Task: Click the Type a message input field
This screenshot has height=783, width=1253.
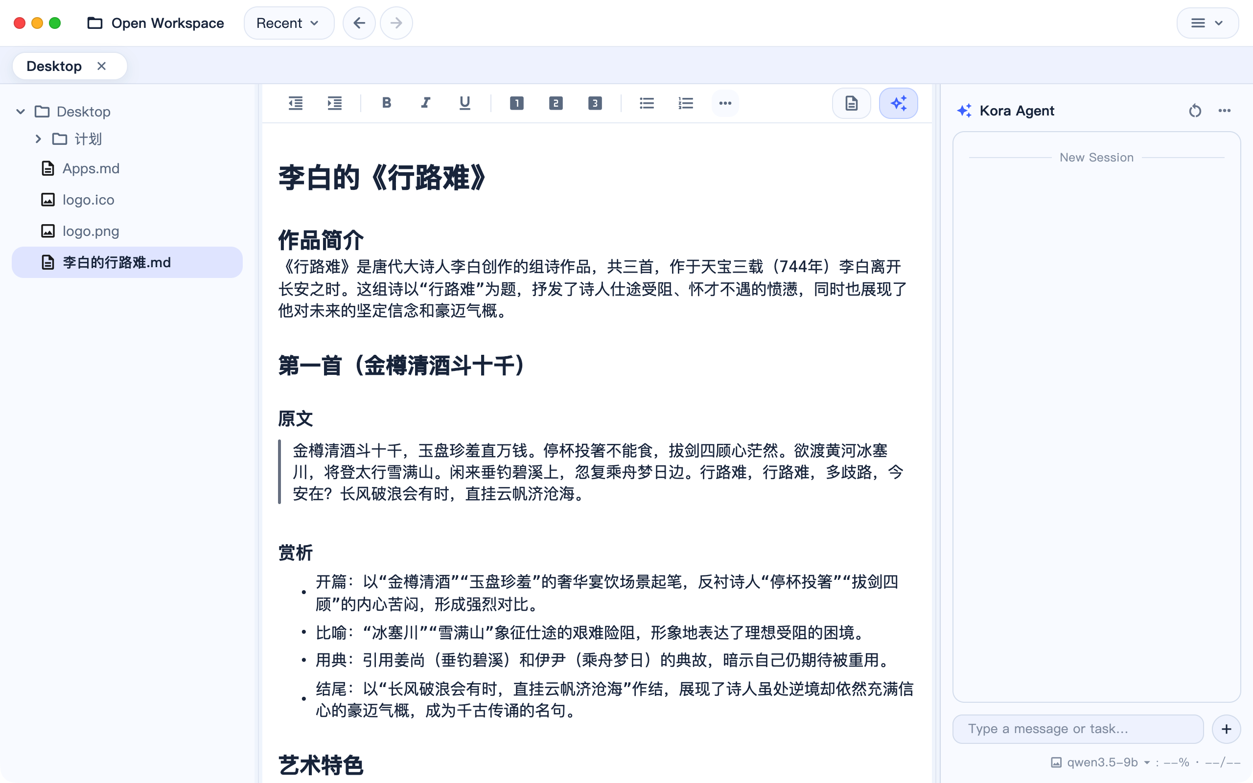Action: coord(1077,728)
